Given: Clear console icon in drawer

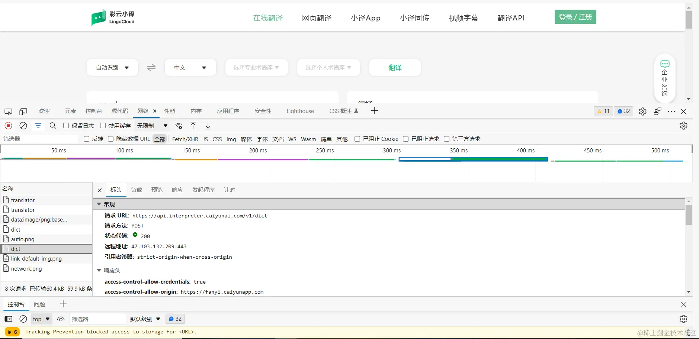Looking at the screenshot, I should tap(23, 319).
